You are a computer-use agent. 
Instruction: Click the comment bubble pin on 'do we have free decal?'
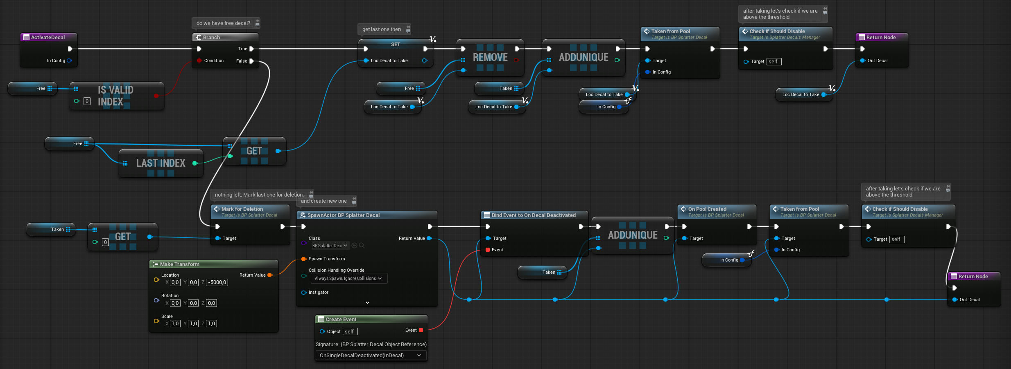coord(257,23)
